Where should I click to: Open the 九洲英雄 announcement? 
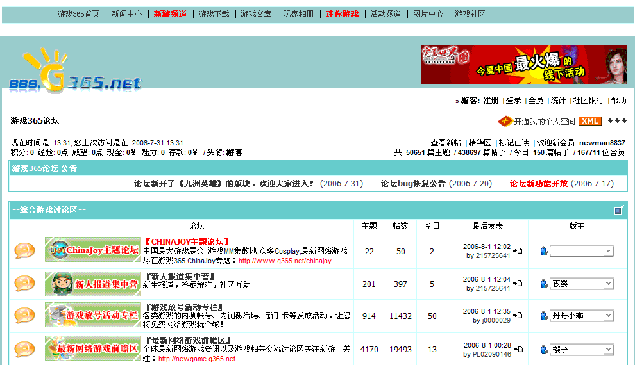click(x=224, y=184)
